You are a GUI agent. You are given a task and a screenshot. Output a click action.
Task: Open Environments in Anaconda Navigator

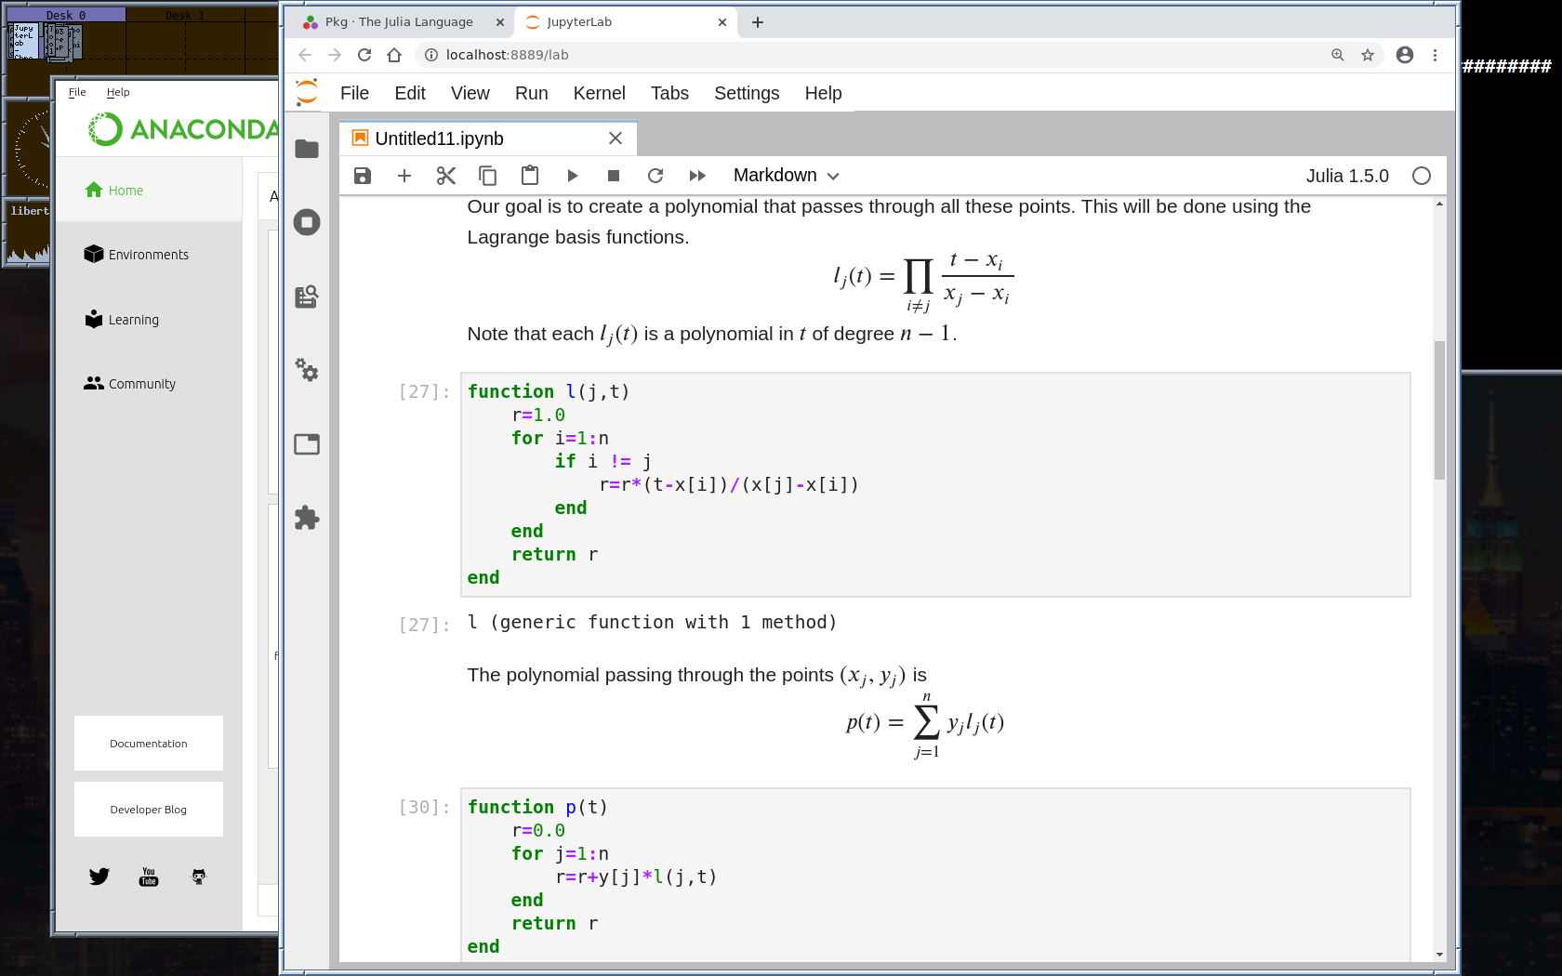pyautogui.click(x=148, y=255)
